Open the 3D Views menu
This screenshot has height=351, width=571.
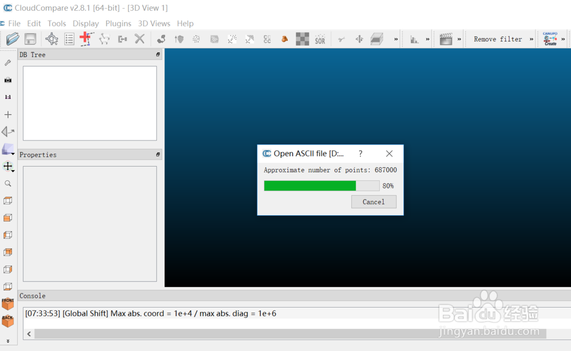point(154,23)
